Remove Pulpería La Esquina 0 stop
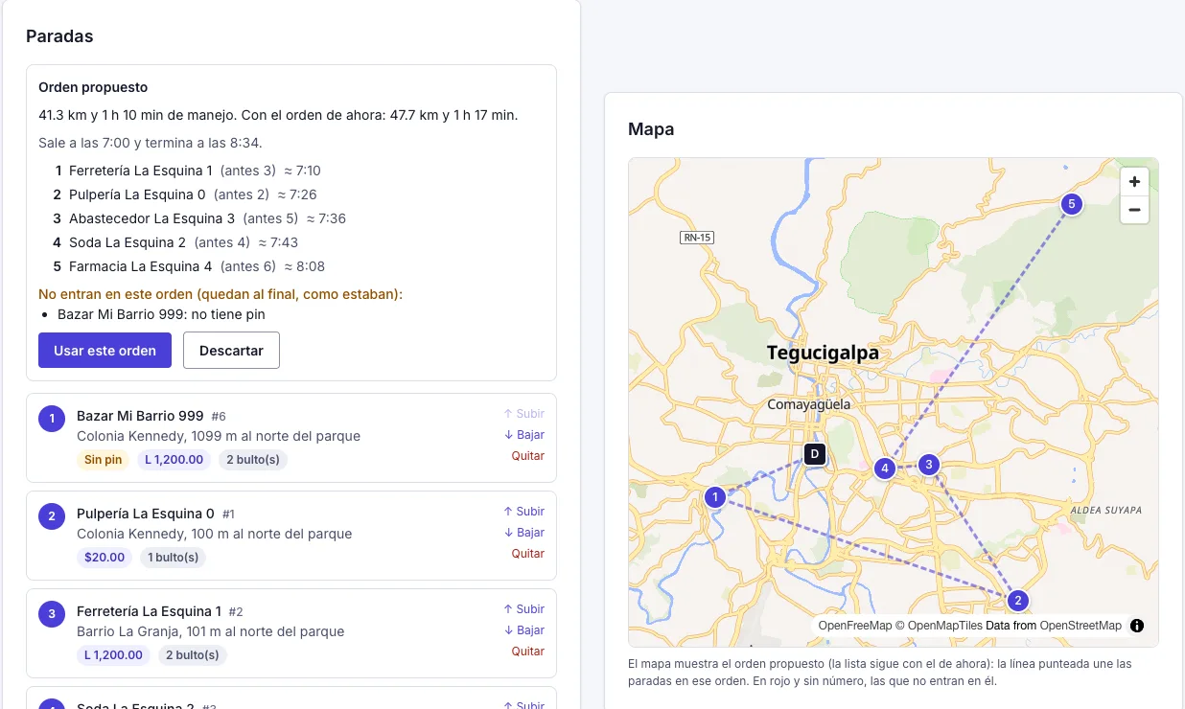This screenshot has width=1185, height=709. [528, 554]
